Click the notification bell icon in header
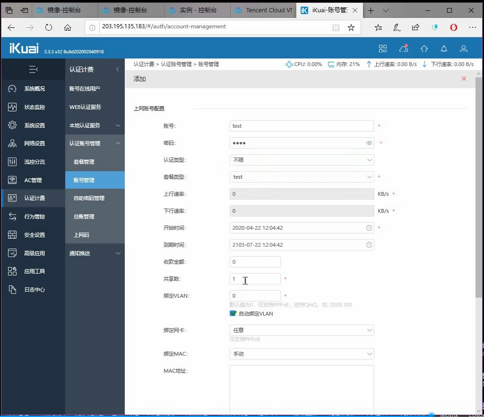 point(444,49)
